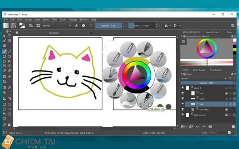Toggle horizontal mirror tool
The image size is (239, 149).
(x=166, y=26)
